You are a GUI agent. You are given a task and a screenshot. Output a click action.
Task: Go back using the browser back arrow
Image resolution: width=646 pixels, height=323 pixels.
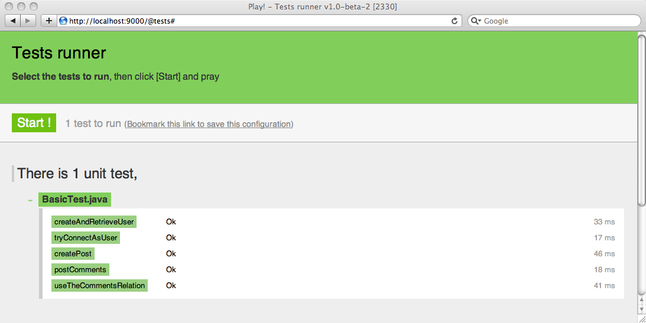pos(13,21)
